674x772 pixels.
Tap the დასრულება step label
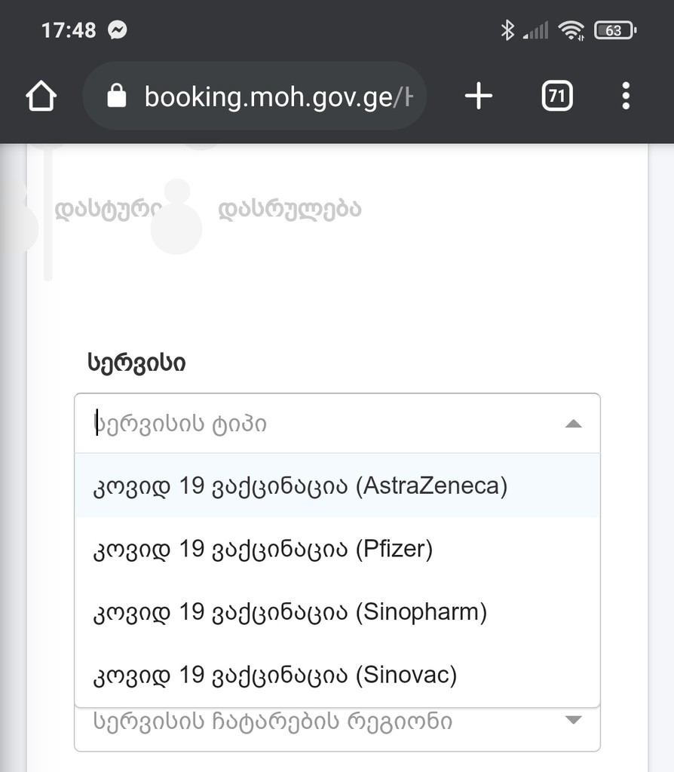[290, 210]
